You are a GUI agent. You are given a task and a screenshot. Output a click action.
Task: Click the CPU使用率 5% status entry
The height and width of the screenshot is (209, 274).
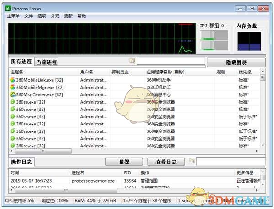(x=19, y=201)
